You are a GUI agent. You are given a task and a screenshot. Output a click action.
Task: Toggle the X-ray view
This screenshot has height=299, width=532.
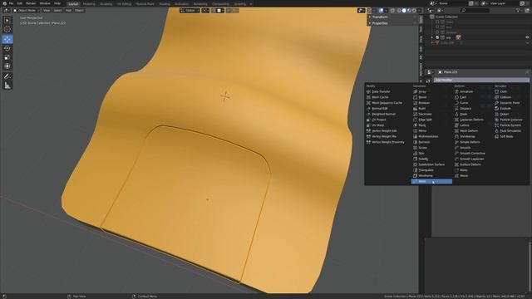click(x=392, y=11)
